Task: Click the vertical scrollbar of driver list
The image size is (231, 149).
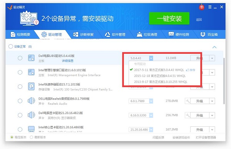Action: click(x=224, y=81)
